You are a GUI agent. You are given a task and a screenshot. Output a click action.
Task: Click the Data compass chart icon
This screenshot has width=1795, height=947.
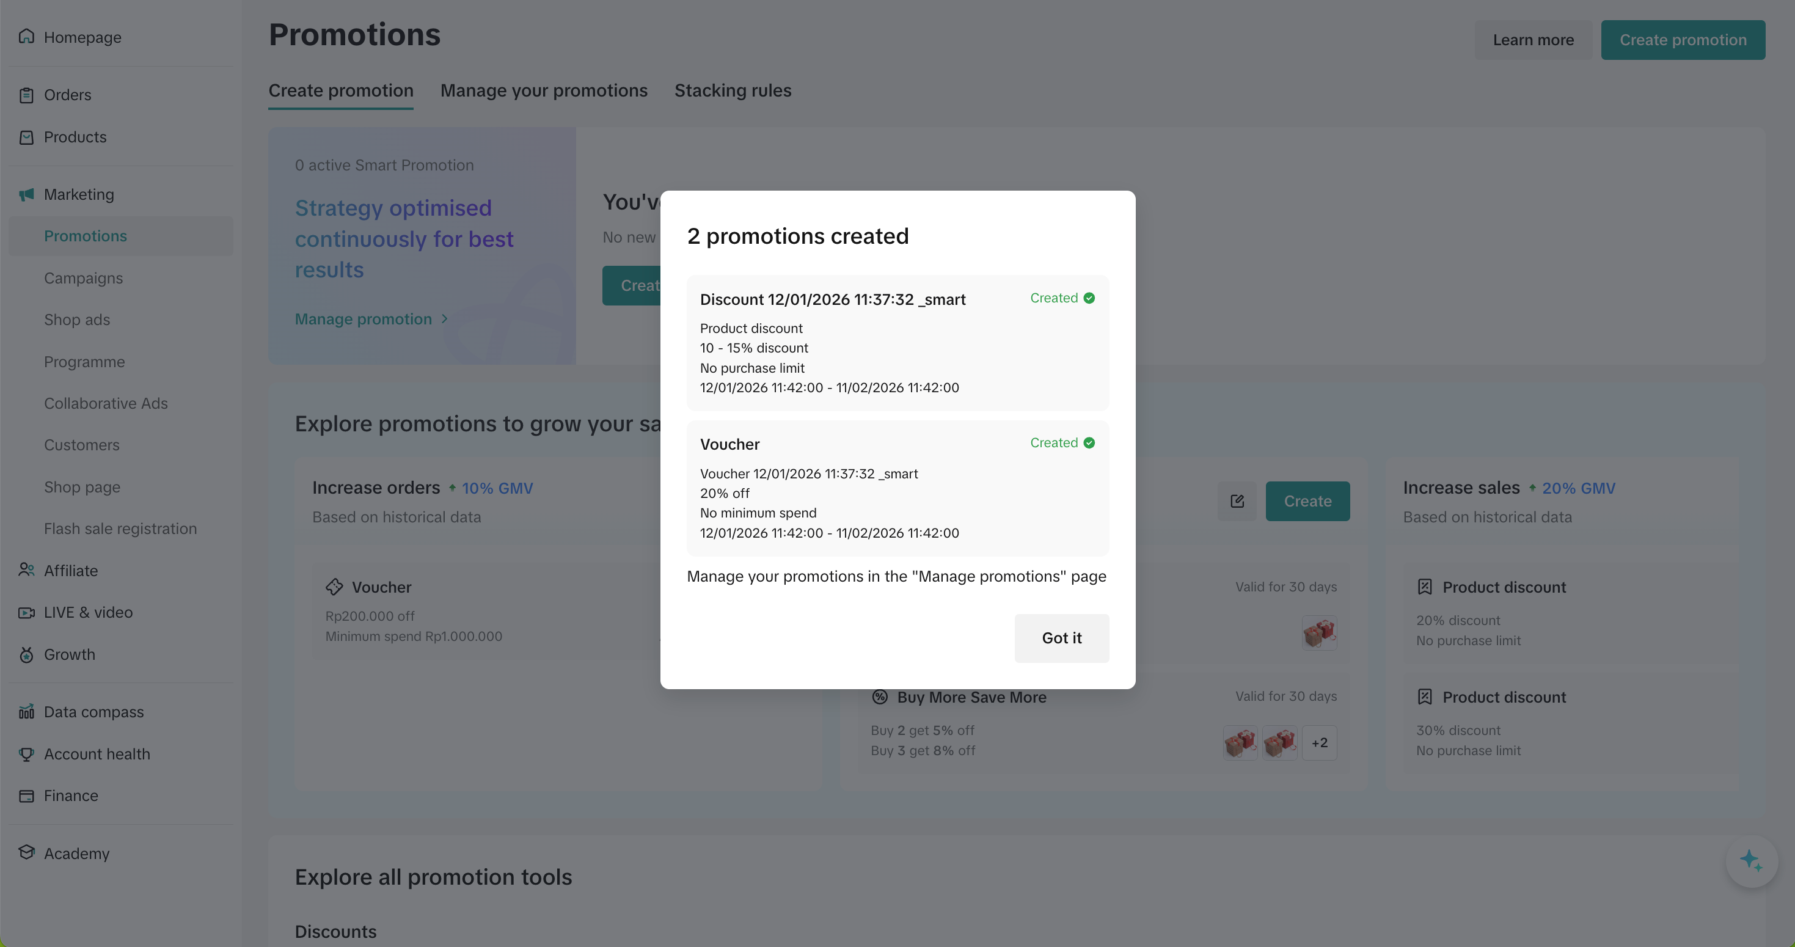[x=26, y=711]
